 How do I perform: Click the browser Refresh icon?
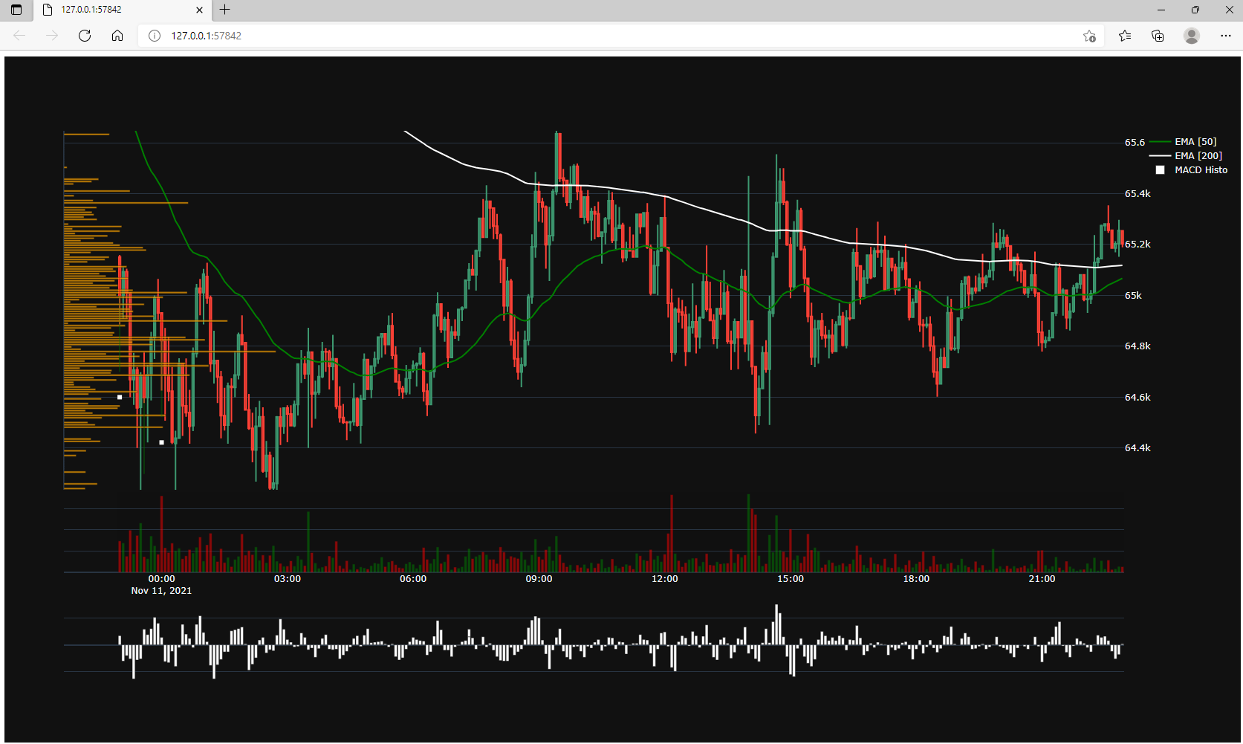pos(85,36)
